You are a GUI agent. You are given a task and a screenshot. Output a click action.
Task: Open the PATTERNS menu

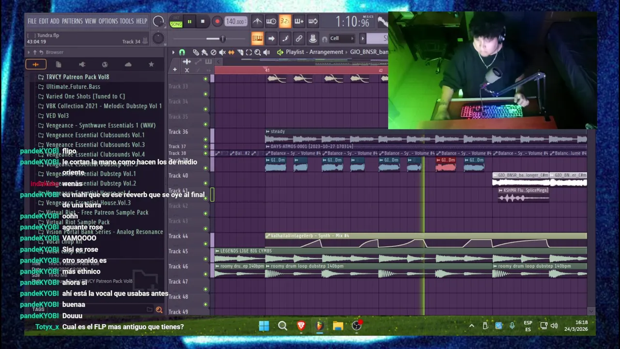pos(72,21)
